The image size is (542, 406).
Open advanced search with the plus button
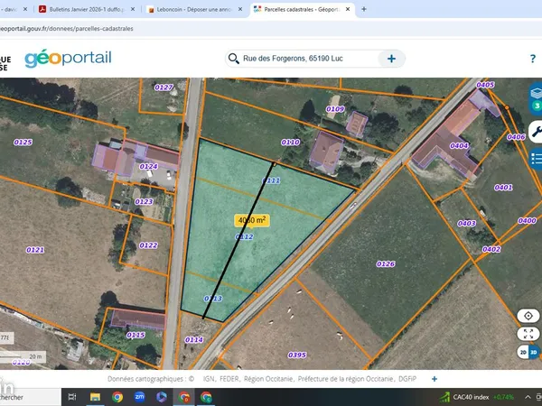[x=391, y=59]
